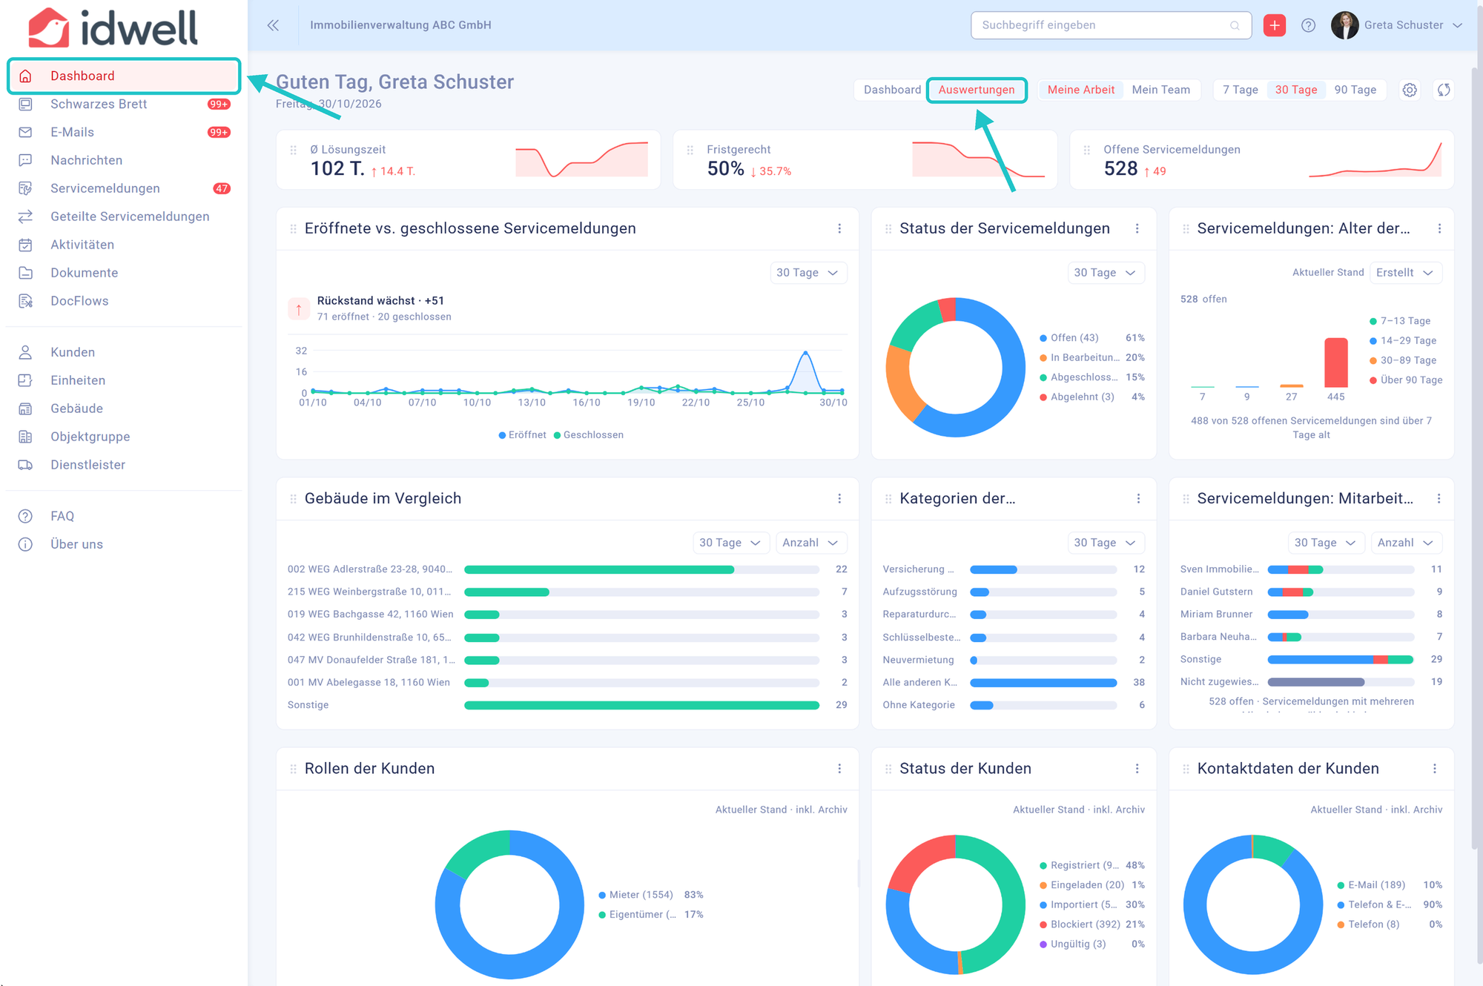
Task: Switch to the Dashboard tab in header
Action: (892, 90)
